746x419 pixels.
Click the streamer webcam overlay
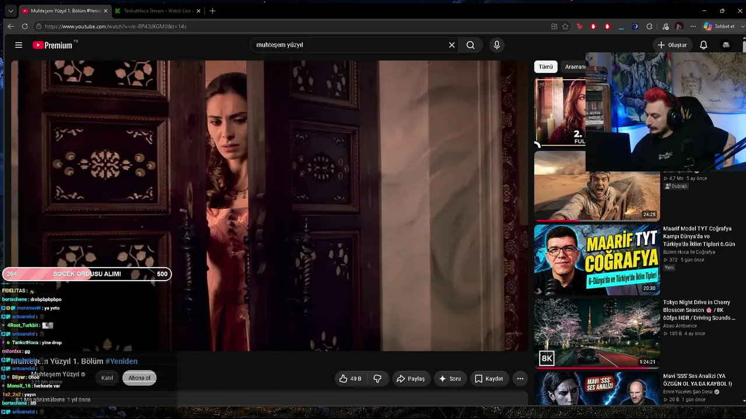click(666, 112)
